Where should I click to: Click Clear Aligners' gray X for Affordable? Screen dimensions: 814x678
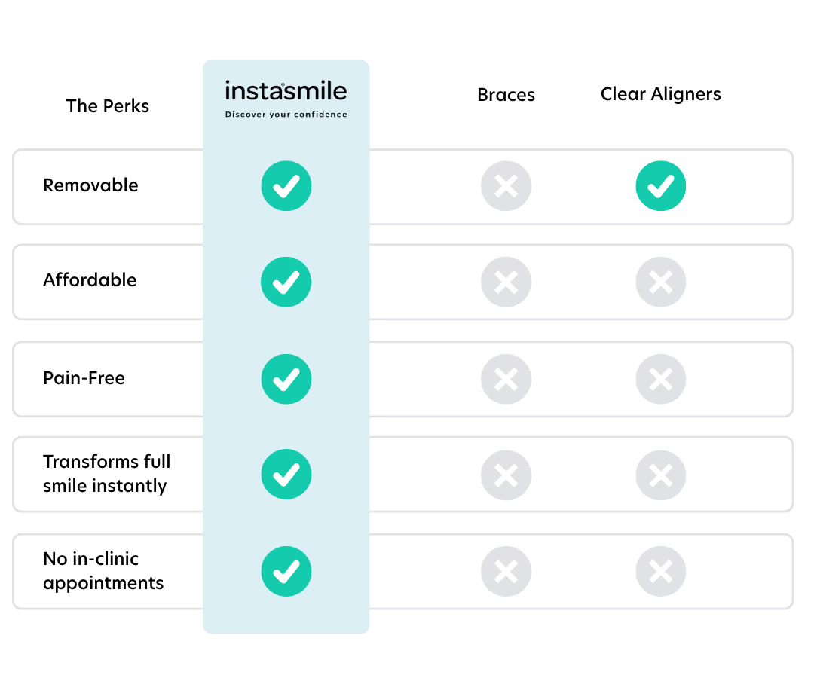coord(661,282)
